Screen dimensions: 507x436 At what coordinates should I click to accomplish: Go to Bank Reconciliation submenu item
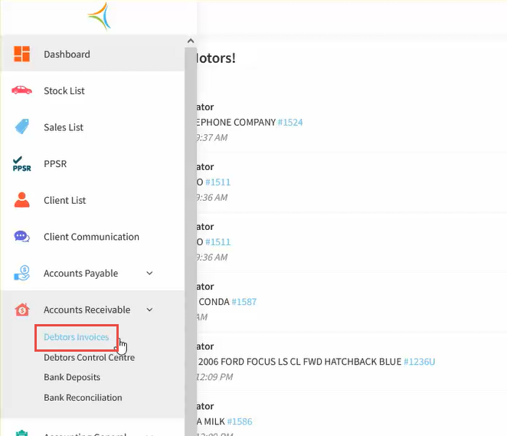click(x=83, y=398)
